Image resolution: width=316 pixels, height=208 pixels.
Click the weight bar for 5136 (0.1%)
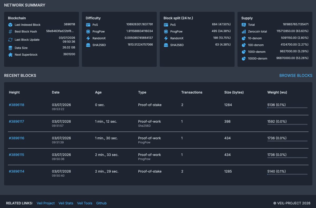point(287,108)
